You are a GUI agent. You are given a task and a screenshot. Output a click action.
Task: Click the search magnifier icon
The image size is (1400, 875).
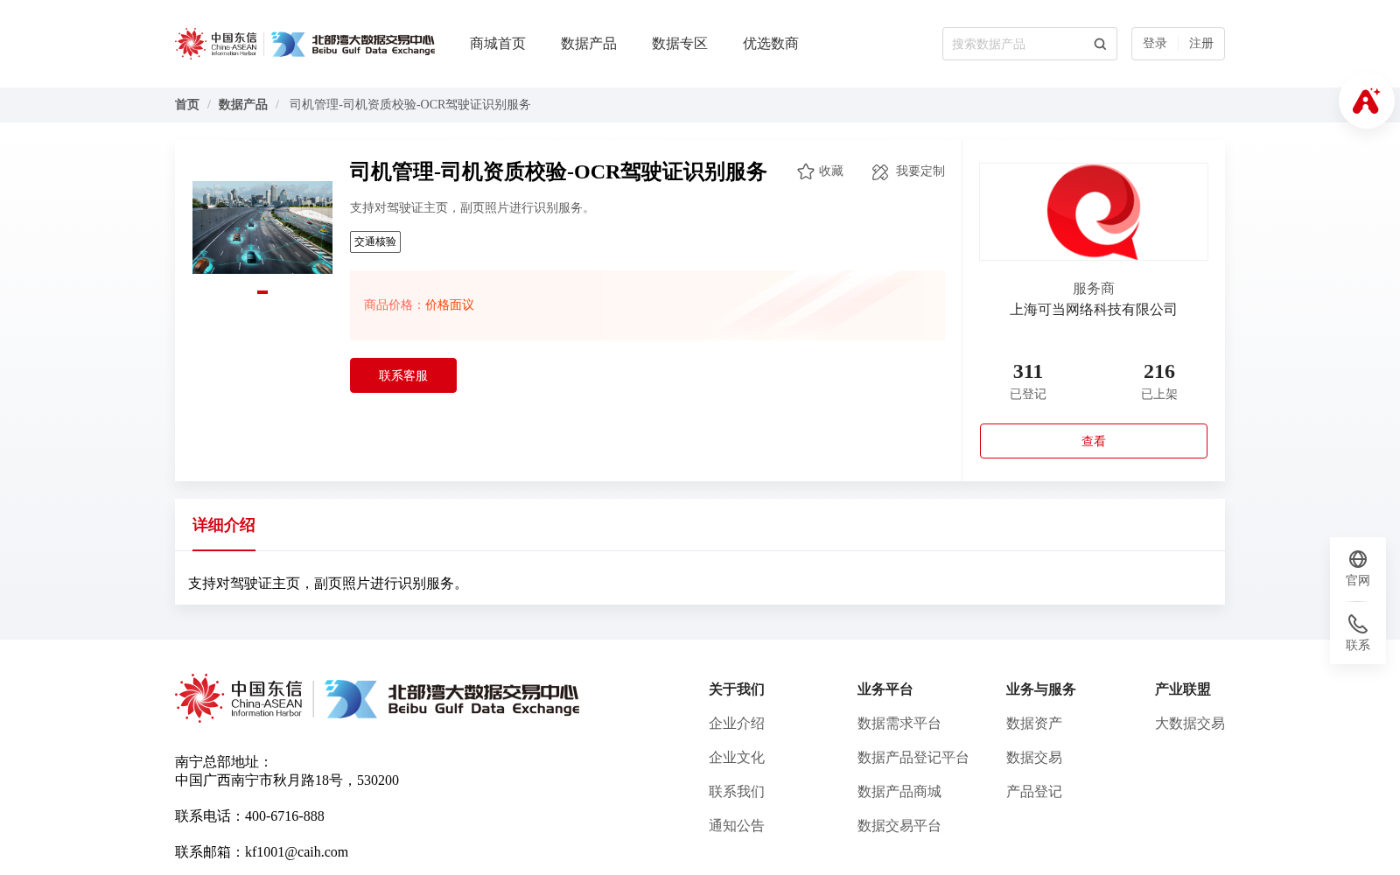(x=1100, y=44)
